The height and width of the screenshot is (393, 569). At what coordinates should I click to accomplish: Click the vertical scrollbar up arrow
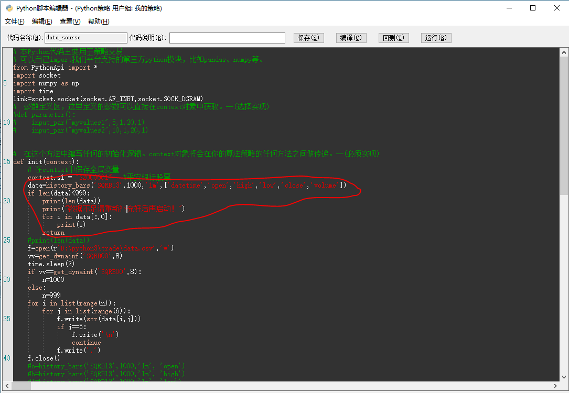coord(564,52)
